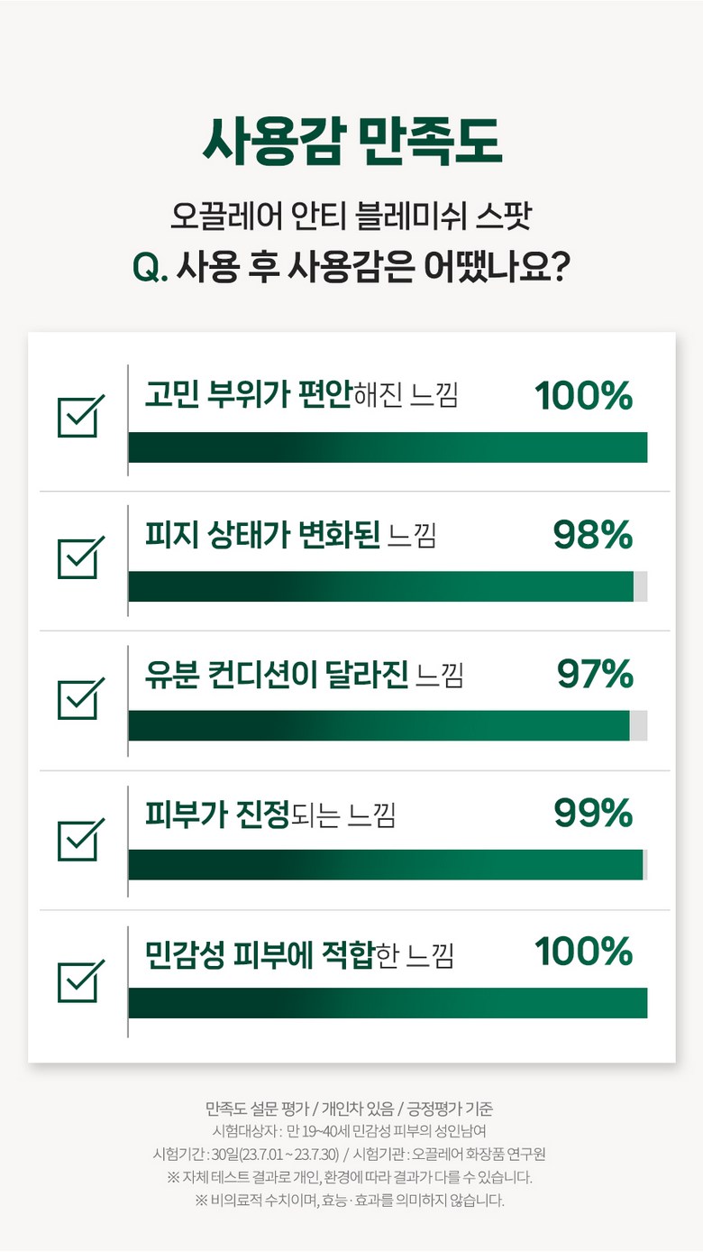Screen dimensions: 703x1252
Task: Click the 97% satisfaction value
Action: tap(594, 674)
